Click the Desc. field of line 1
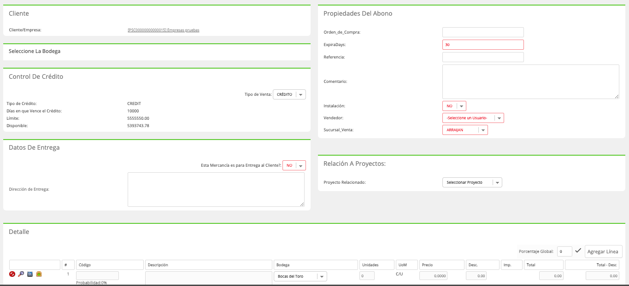The image size is (629, 286). tap(476, 276)
